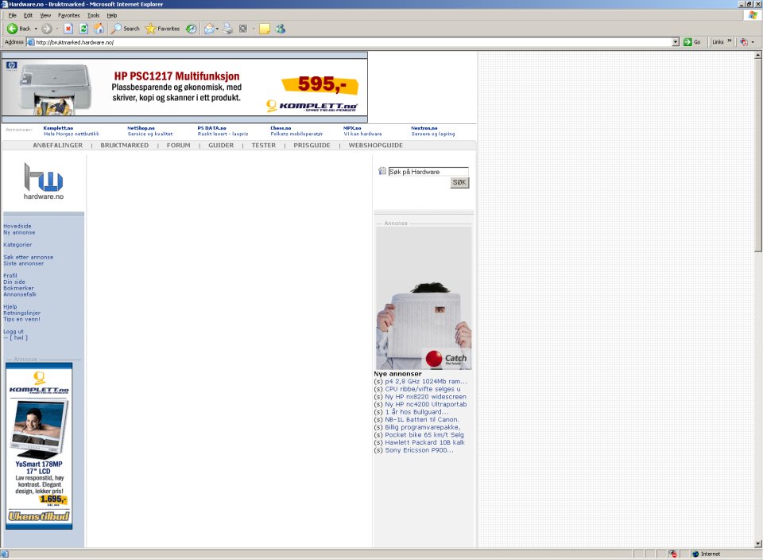Screen dimensions: 763x560
Task: Open the Søk etter annonse link
Action: point(29,257)
